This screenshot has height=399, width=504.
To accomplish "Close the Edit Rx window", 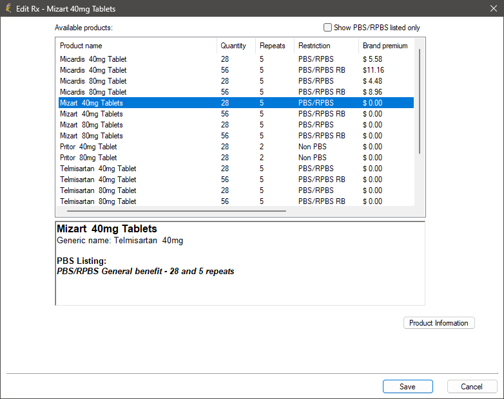I will (494, 8).
